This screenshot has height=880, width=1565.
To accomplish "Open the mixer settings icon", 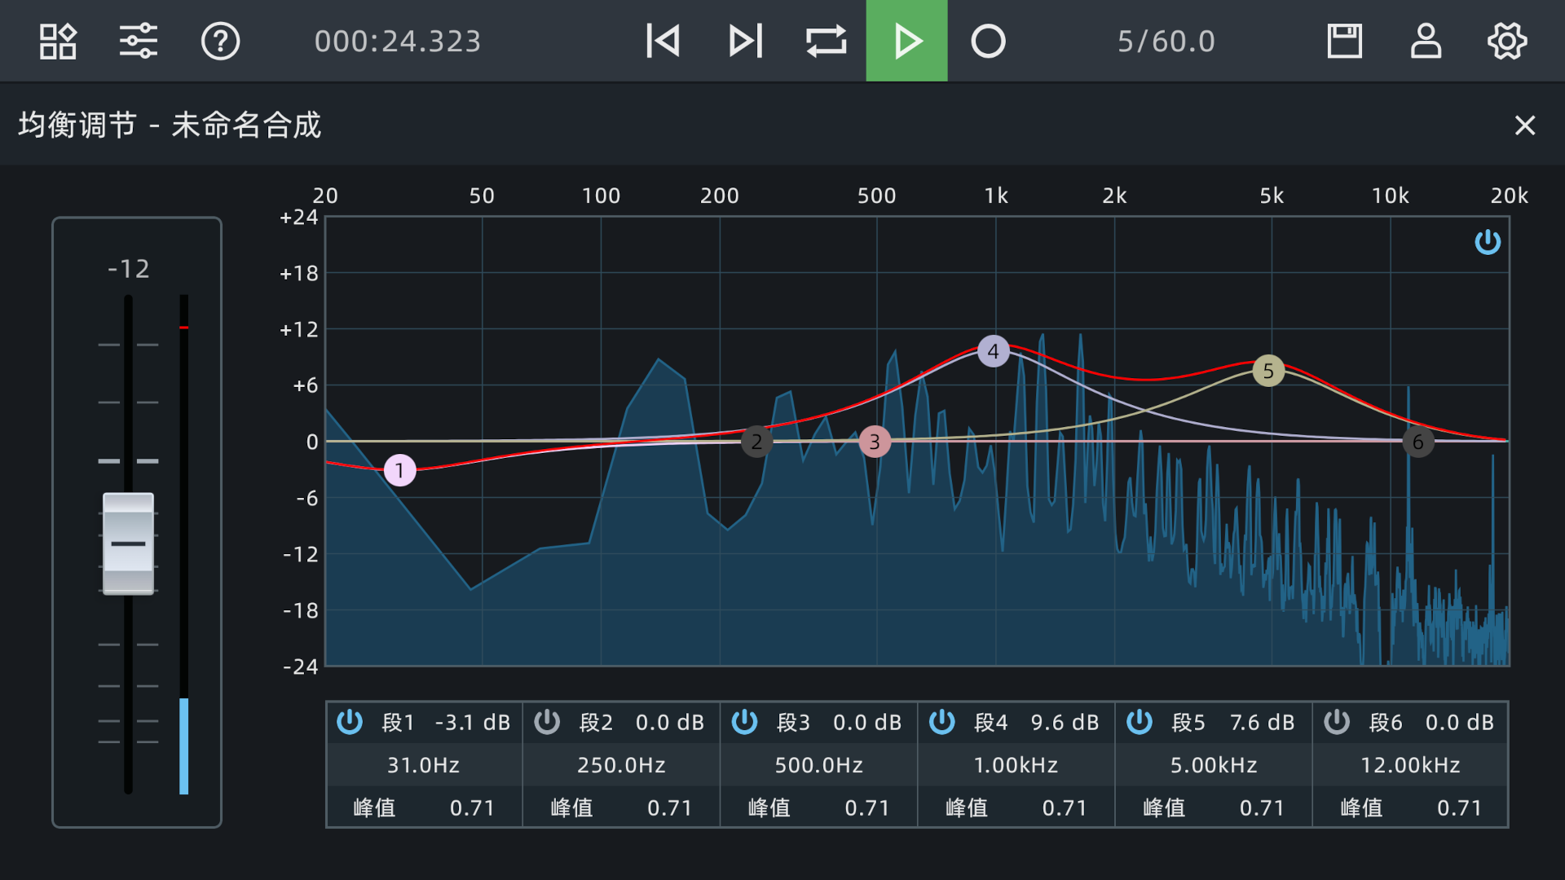I will click(138, 41).
